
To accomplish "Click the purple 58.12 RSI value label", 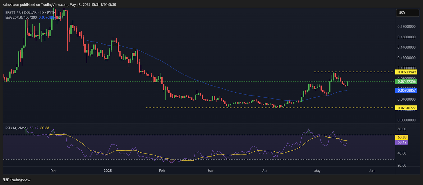I will click(402, 142).
